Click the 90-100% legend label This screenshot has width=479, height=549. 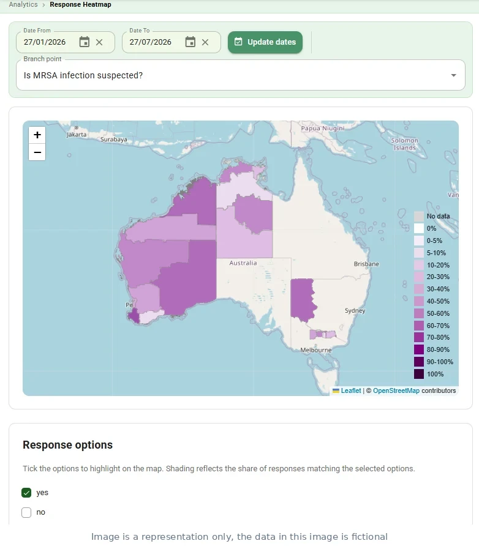pos(440,362)
